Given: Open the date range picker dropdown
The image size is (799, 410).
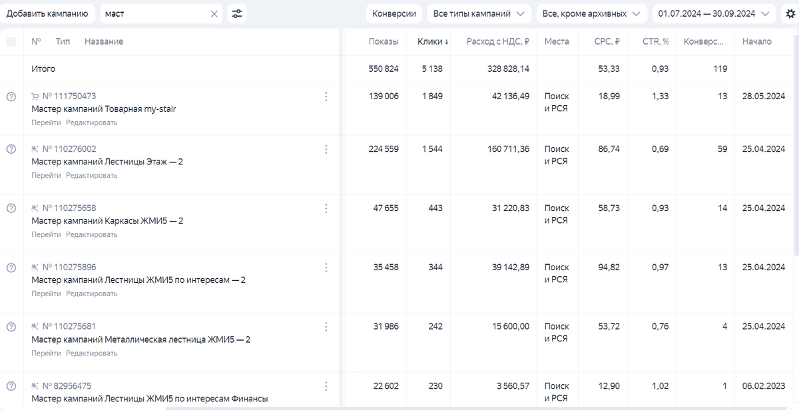Looking at the screenshot, I should click(713, 13).
